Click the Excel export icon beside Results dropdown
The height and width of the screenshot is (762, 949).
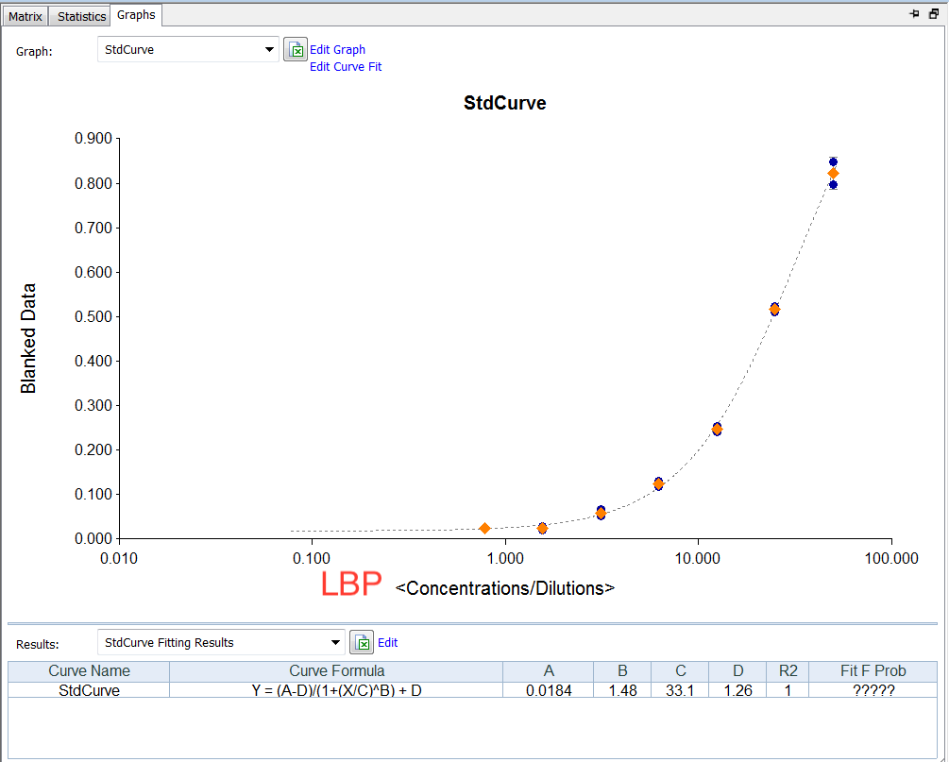coord(362,643)
